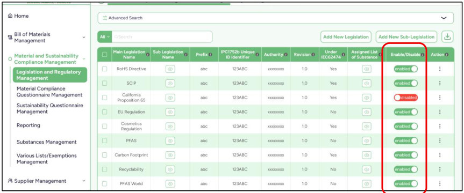This screenshot has height=193, width=464.
Task: Open action menu for Carbon Footprint
Action: [x=440, y=155]
